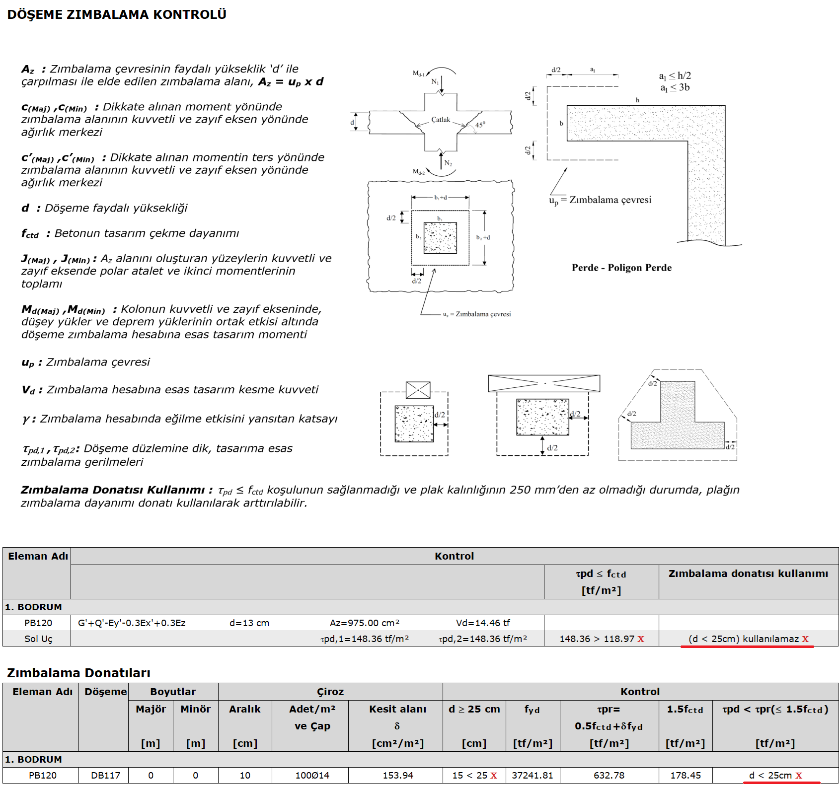
Task: Click the 'd : Döşeme faydalı yüksekliği' definition
Action: point(104,208)
